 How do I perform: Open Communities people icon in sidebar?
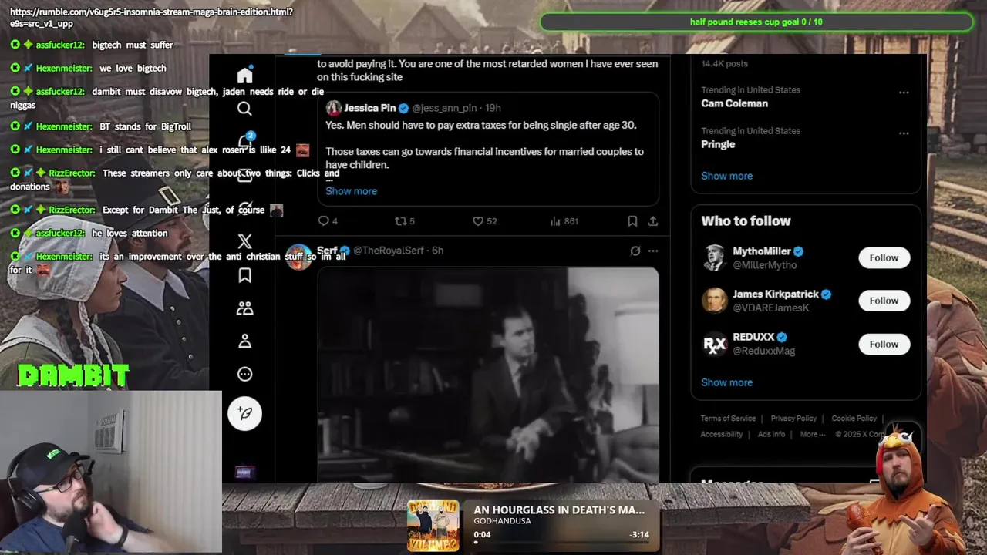click(x=244, y=308)
